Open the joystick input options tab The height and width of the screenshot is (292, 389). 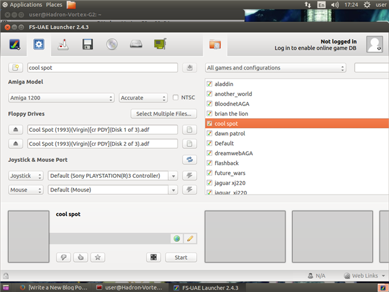click(x=63, y=45)
